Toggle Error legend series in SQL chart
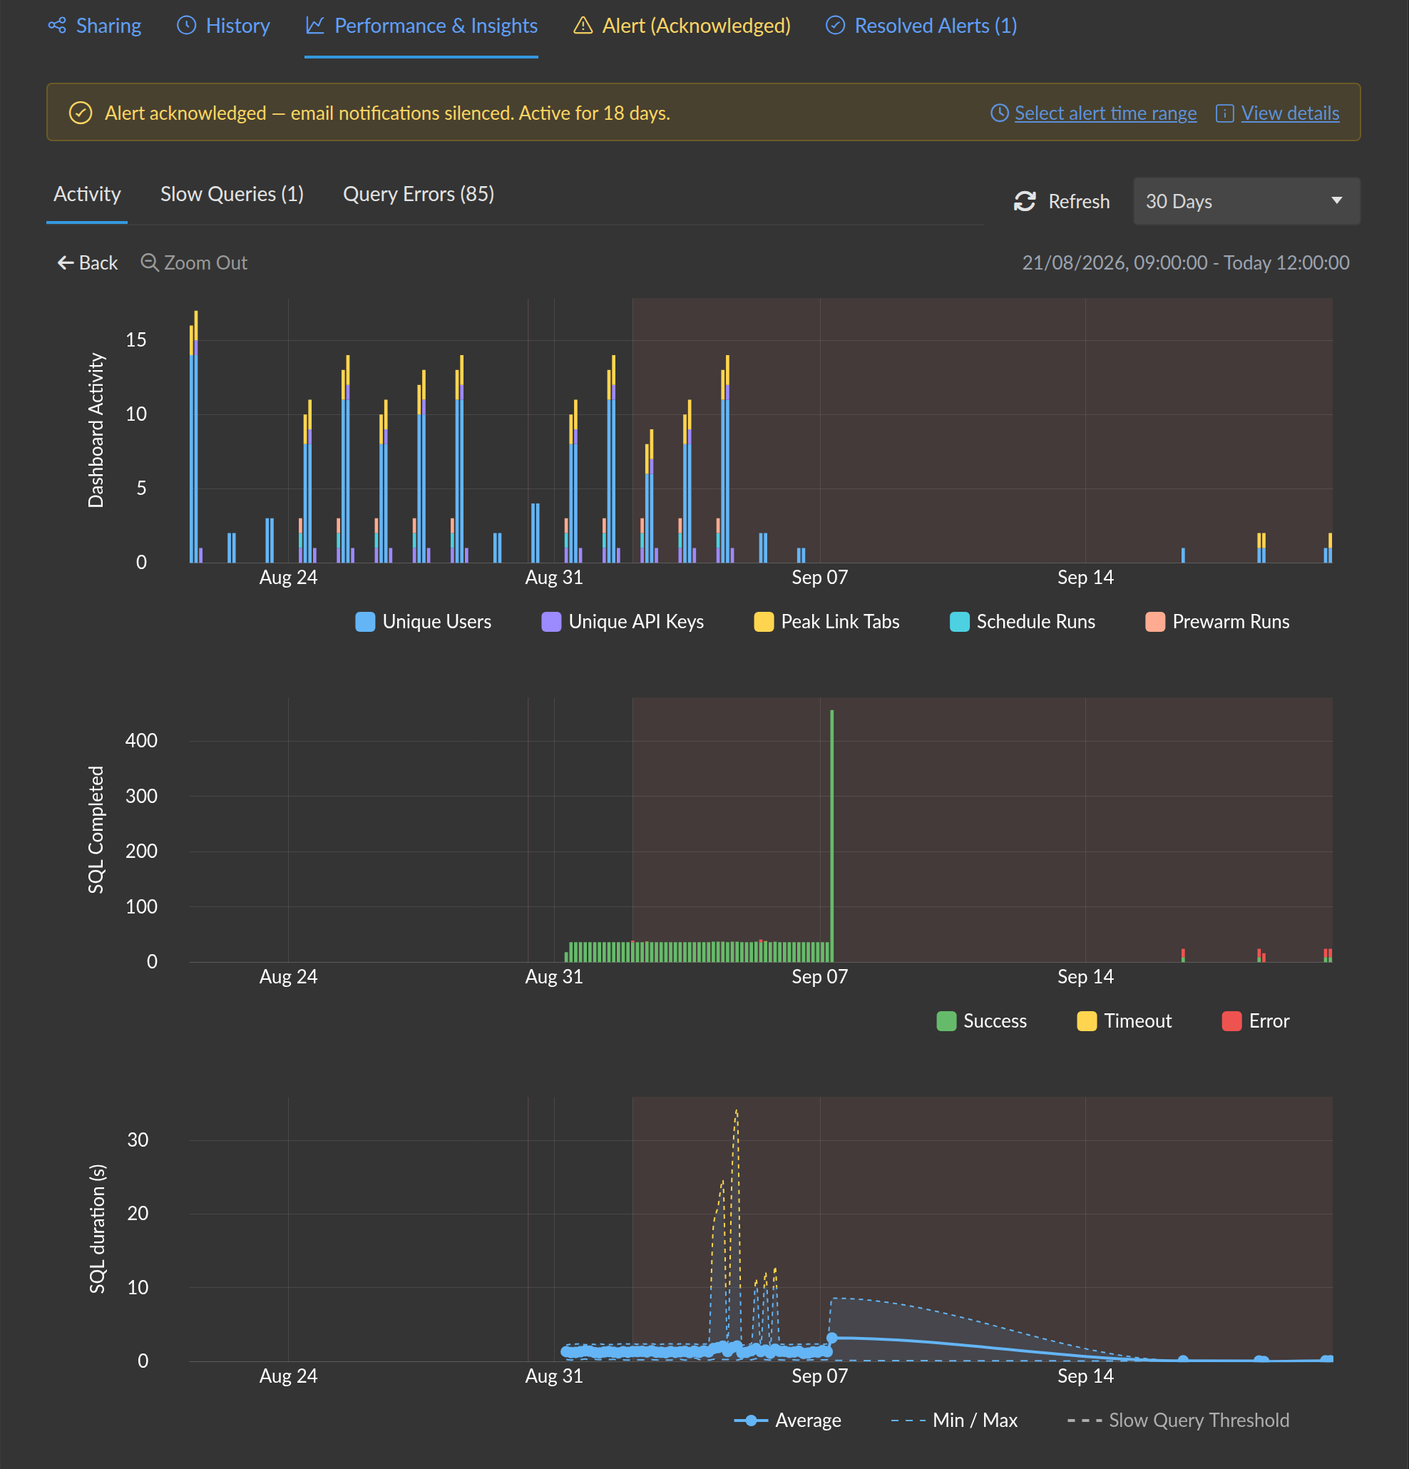 pos(1256,1022)
